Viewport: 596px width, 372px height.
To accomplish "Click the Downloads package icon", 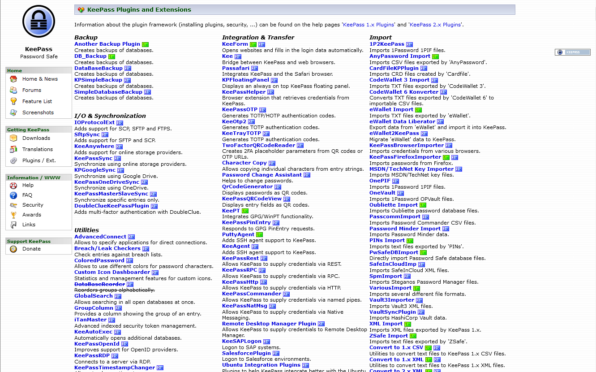I will click(x=13, y=138).
